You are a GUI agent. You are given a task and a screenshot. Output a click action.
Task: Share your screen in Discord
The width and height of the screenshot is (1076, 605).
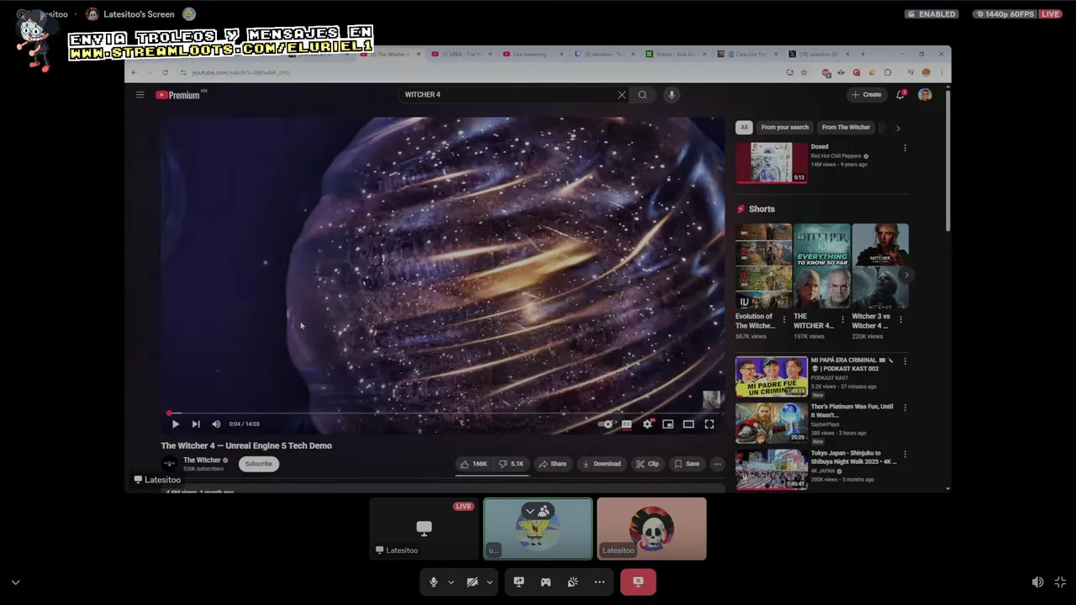coord(519,581)
